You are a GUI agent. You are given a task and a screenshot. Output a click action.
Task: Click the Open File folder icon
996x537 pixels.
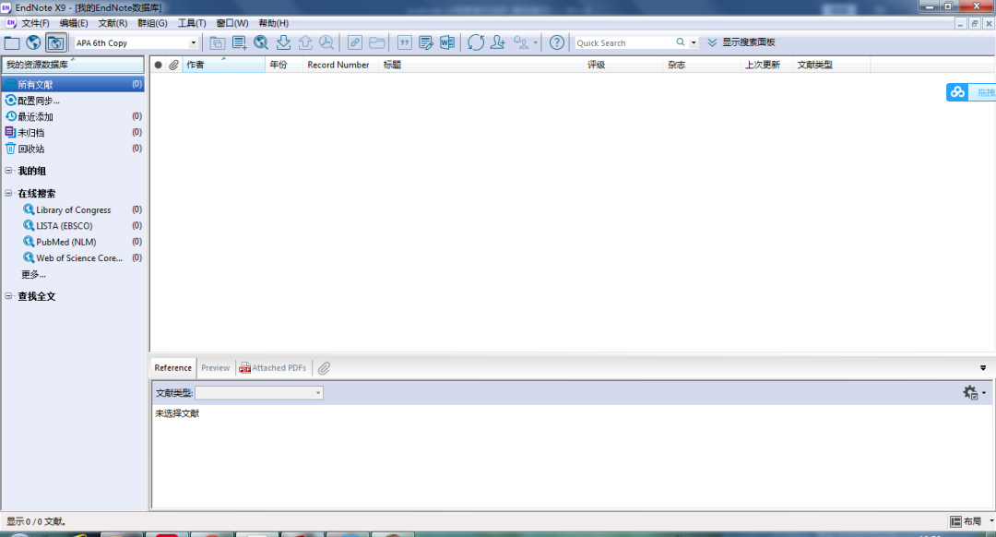(376, 42)
